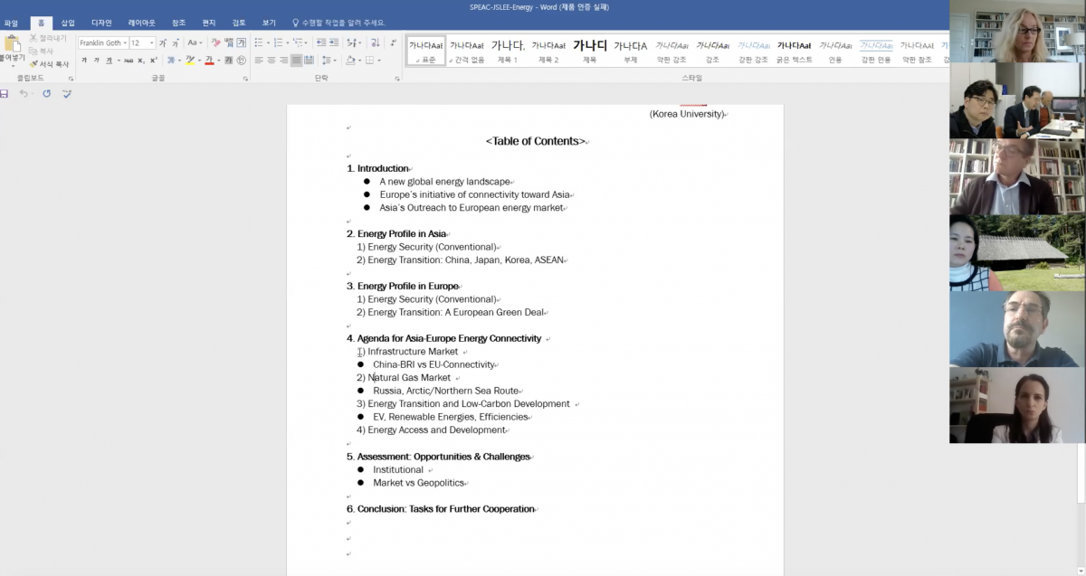Open the 삽입 (Insert) ribbon tab
This screenshot has width=1086, height=576.
click(x=68, y=23)
